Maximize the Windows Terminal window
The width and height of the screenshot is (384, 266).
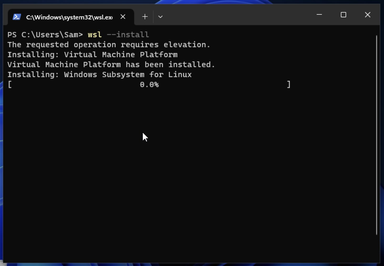343,15
